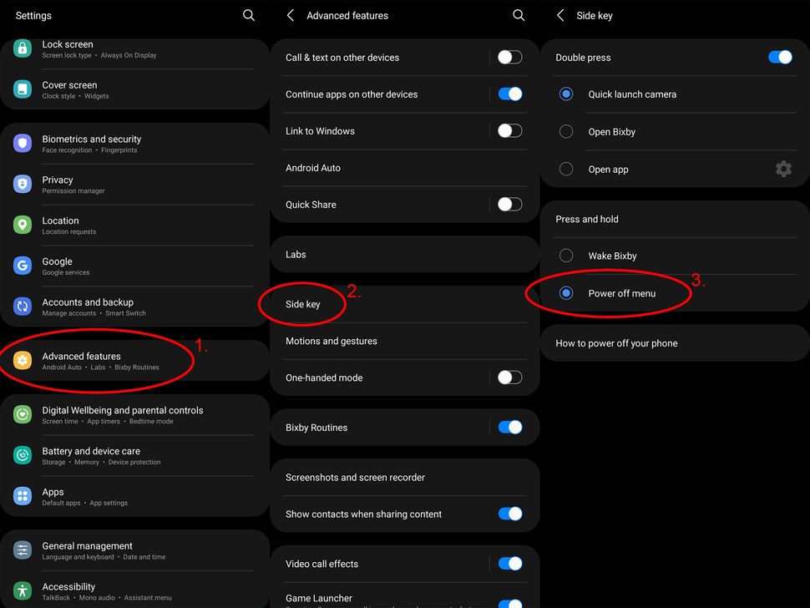
Task: Open Motions and gestures
Action: pos(332,341)
